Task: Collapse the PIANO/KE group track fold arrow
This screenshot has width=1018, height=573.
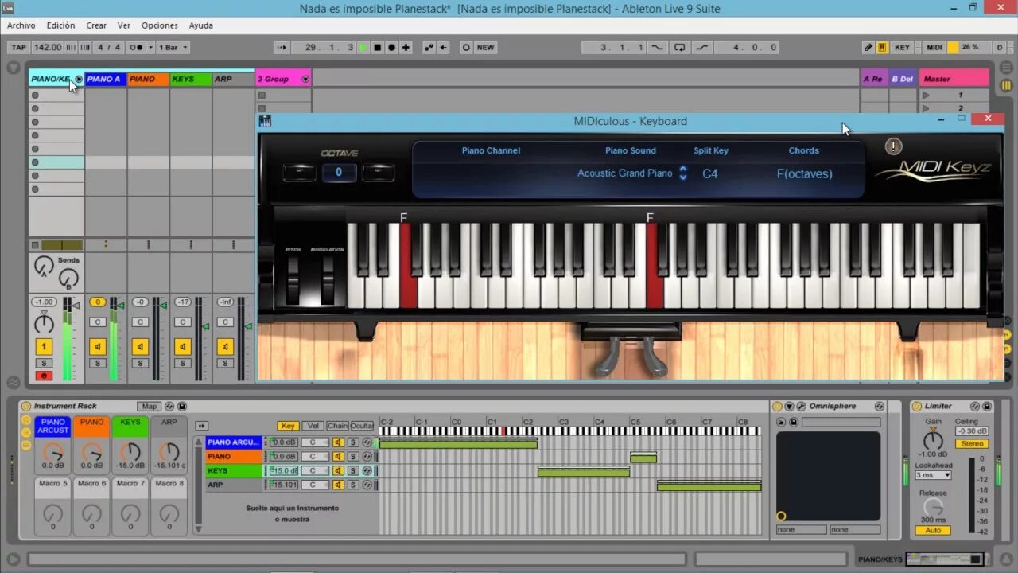Action: click(x=79, y=79)
